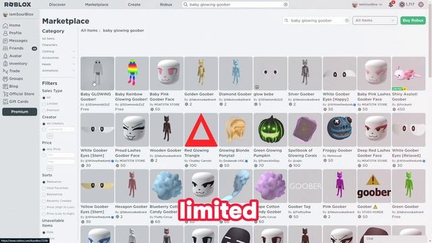This screenshot has height=243, width=432.
Task: Select the All Creators radio
Action: click(44, 124)
